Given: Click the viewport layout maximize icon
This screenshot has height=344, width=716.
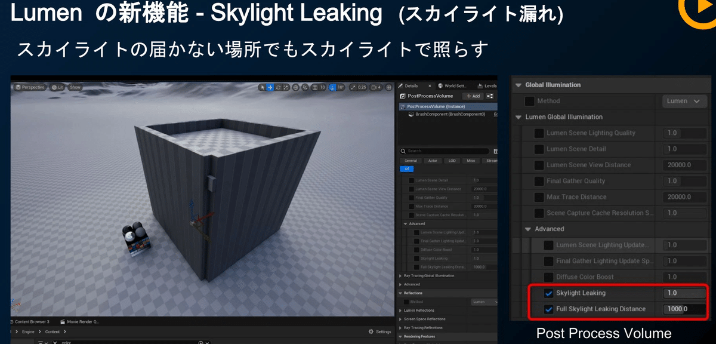Looking at the screenshot, I should [x=389, y=87].
